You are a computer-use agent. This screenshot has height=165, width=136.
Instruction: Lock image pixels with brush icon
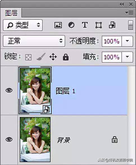tap(41, 57)
